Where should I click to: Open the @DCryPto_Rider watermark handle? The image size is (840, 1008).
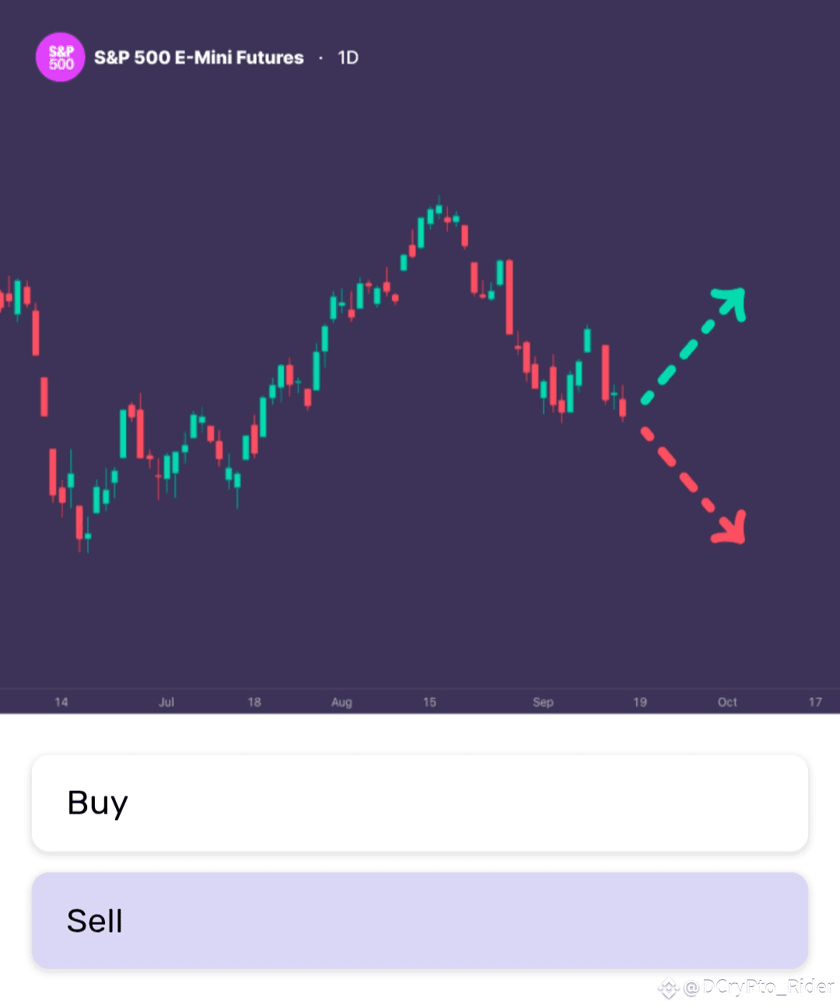tap(758, 987)
